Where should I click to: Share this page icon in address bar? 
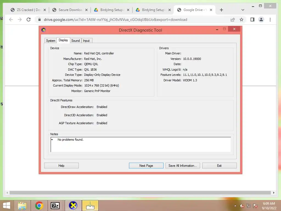pos(233,20)
